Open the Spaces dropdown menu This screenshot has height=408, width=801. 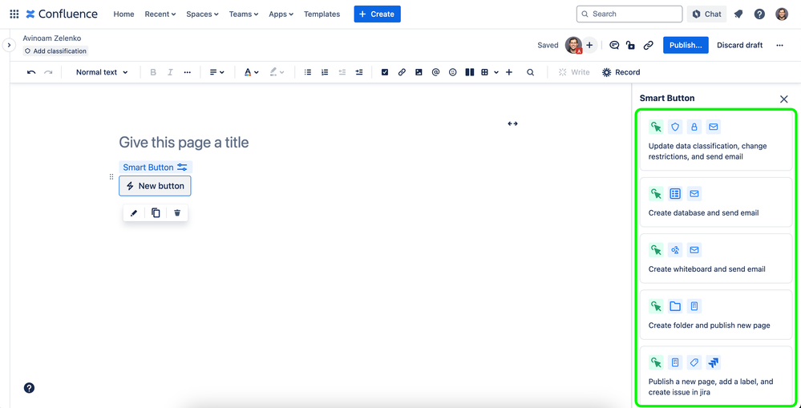click(x=202, y=14)
